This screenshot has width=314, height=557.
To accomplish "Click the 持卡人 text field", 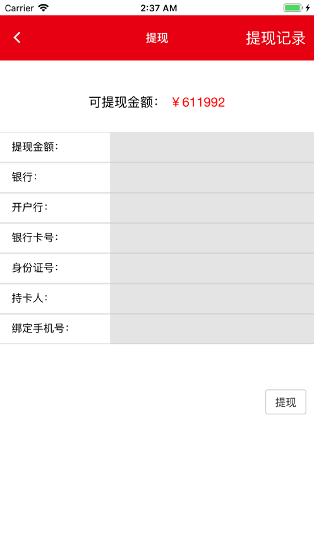I will point(212,299).
